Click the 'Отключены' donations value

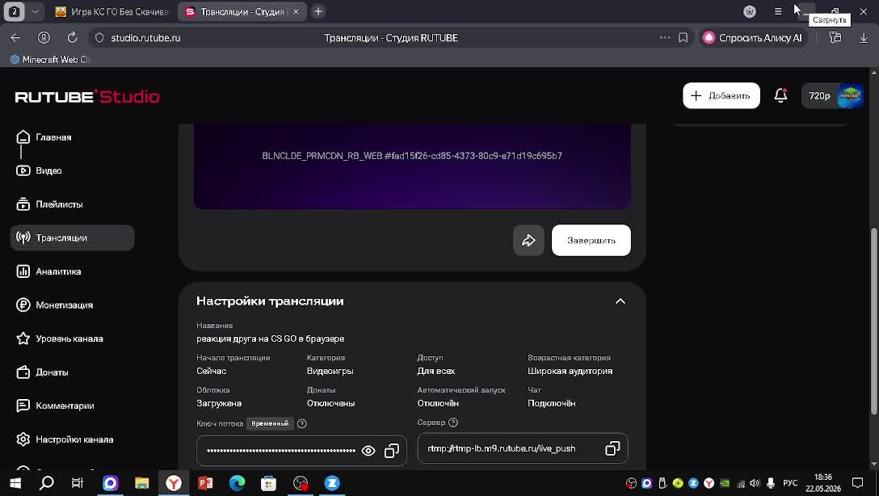[330, 404]
